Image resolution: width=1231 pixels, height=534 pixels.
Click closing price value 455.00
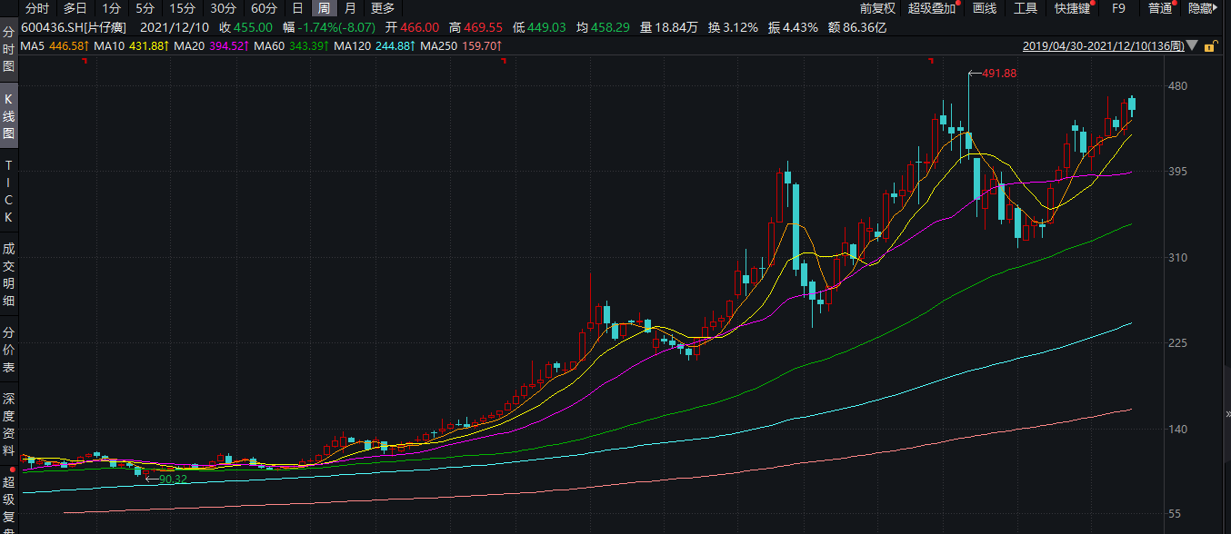click(253, 27)
